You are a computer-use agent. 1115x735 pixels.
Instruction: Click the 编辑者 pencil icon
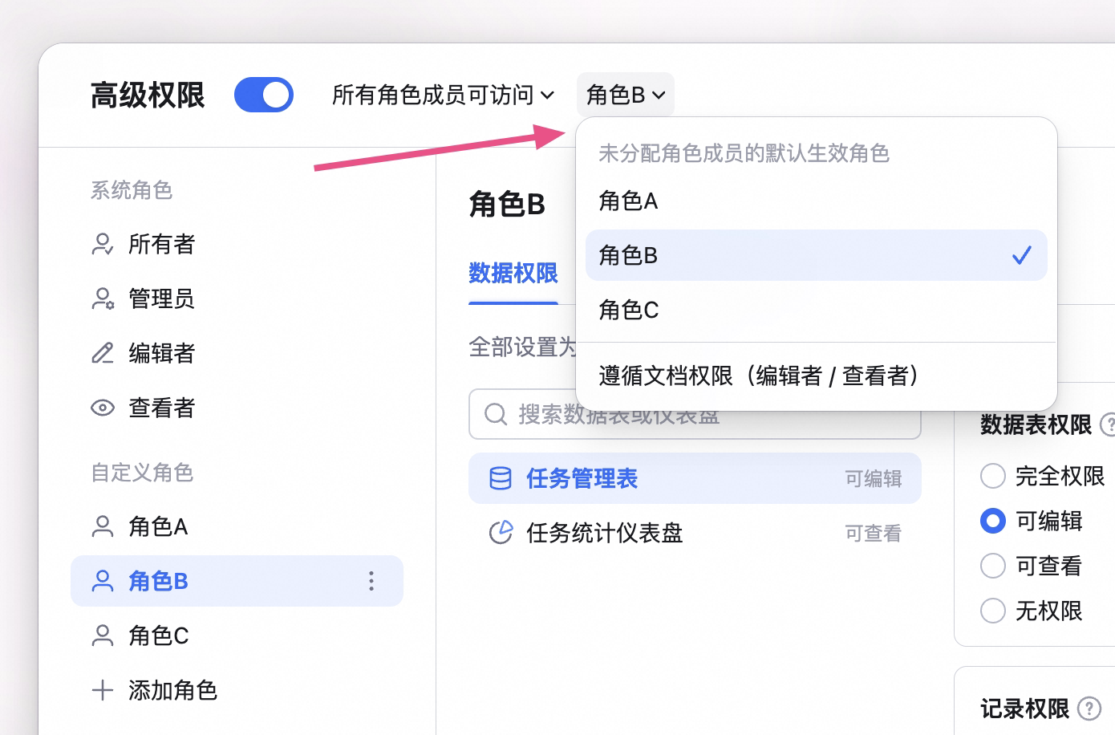(x=102, y=353)
